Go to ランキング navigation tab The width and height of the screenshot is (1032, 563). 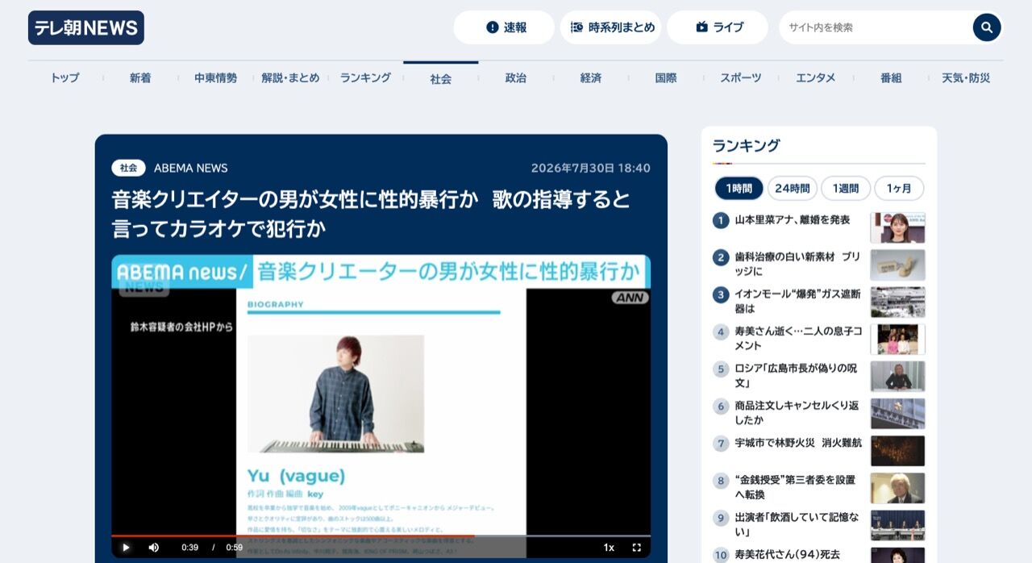[365, 78]
